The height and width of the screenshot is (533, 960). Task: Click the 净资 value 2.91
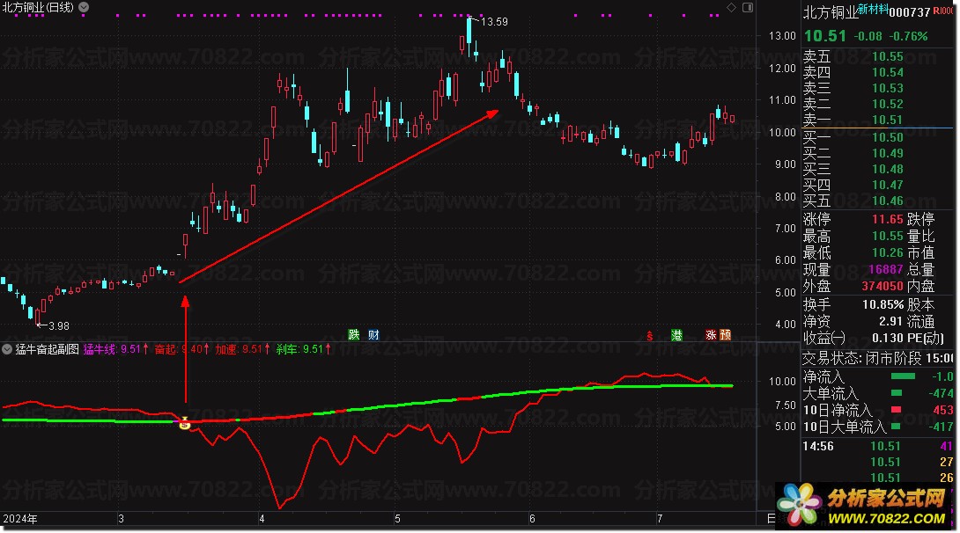tap(890, 322)
